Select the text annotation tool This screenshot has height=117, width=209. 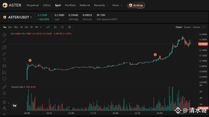4,60
